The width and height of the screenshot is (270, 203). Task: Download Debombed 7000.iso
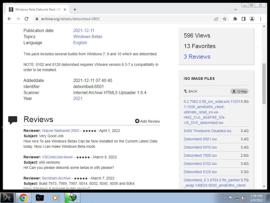point(200,155)
